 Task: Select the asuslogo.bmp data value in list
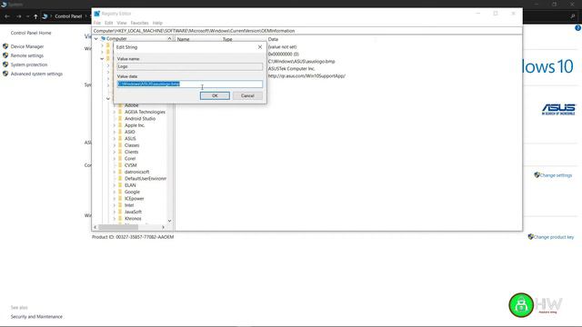301,62
